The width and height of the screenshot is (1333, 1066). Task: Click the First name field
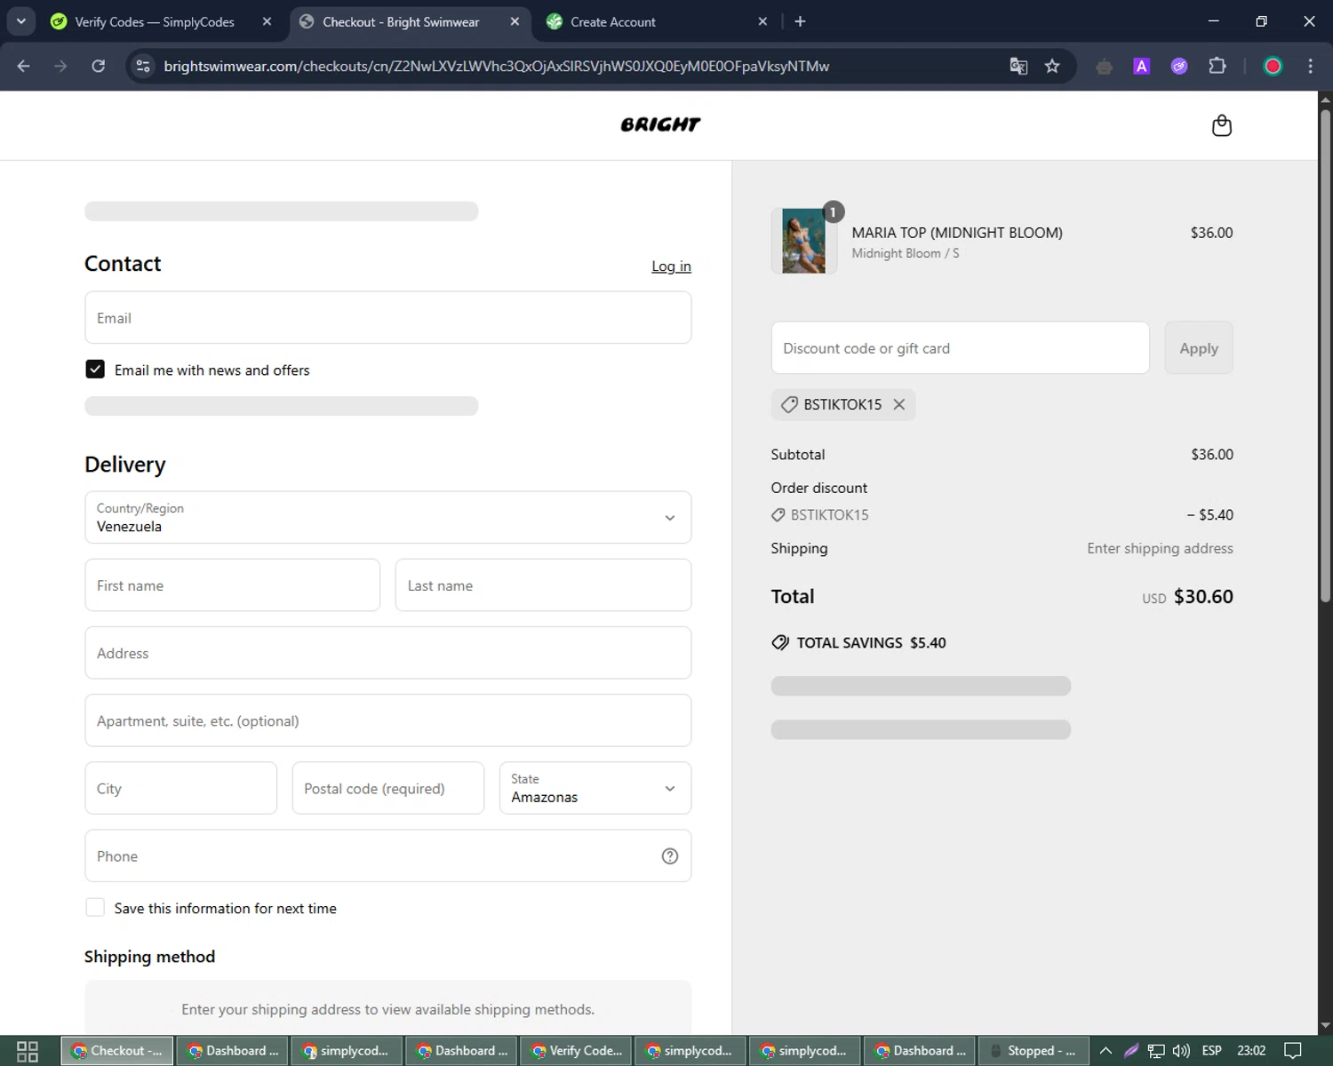click(233, 585)
